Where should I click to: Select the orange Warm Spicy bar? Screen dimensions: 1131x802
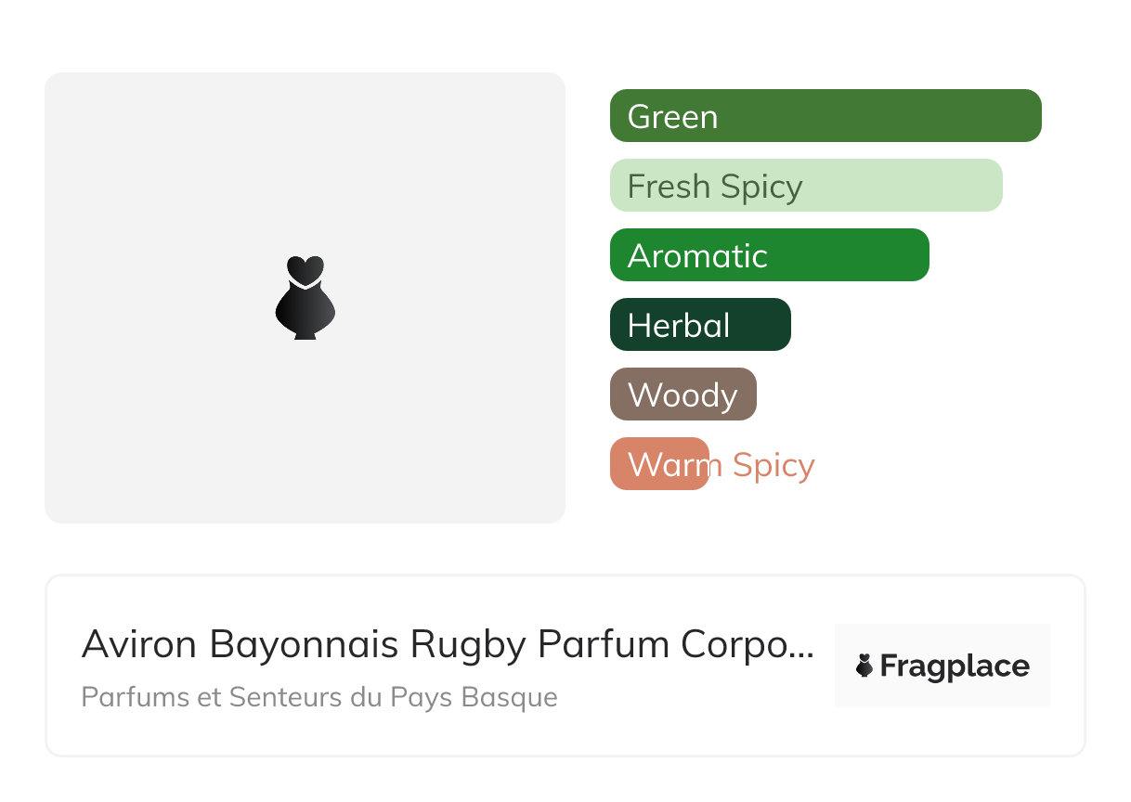659,464
